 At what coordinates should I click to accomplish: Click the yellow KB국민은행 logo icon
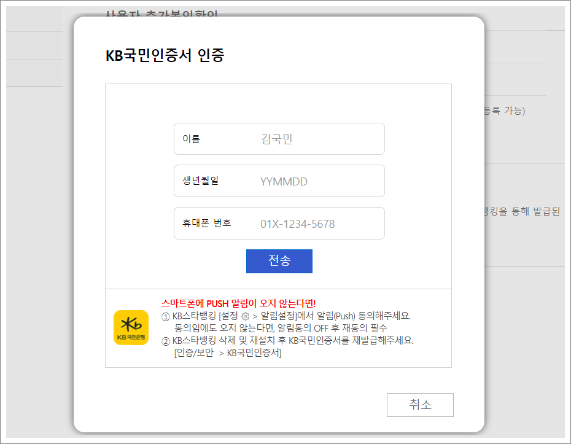pyautogui.click(x=131, y=327)
